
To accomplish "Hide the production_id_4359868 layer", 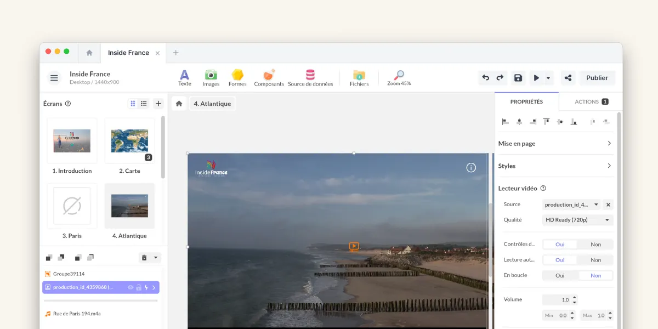I will (131, 287).
